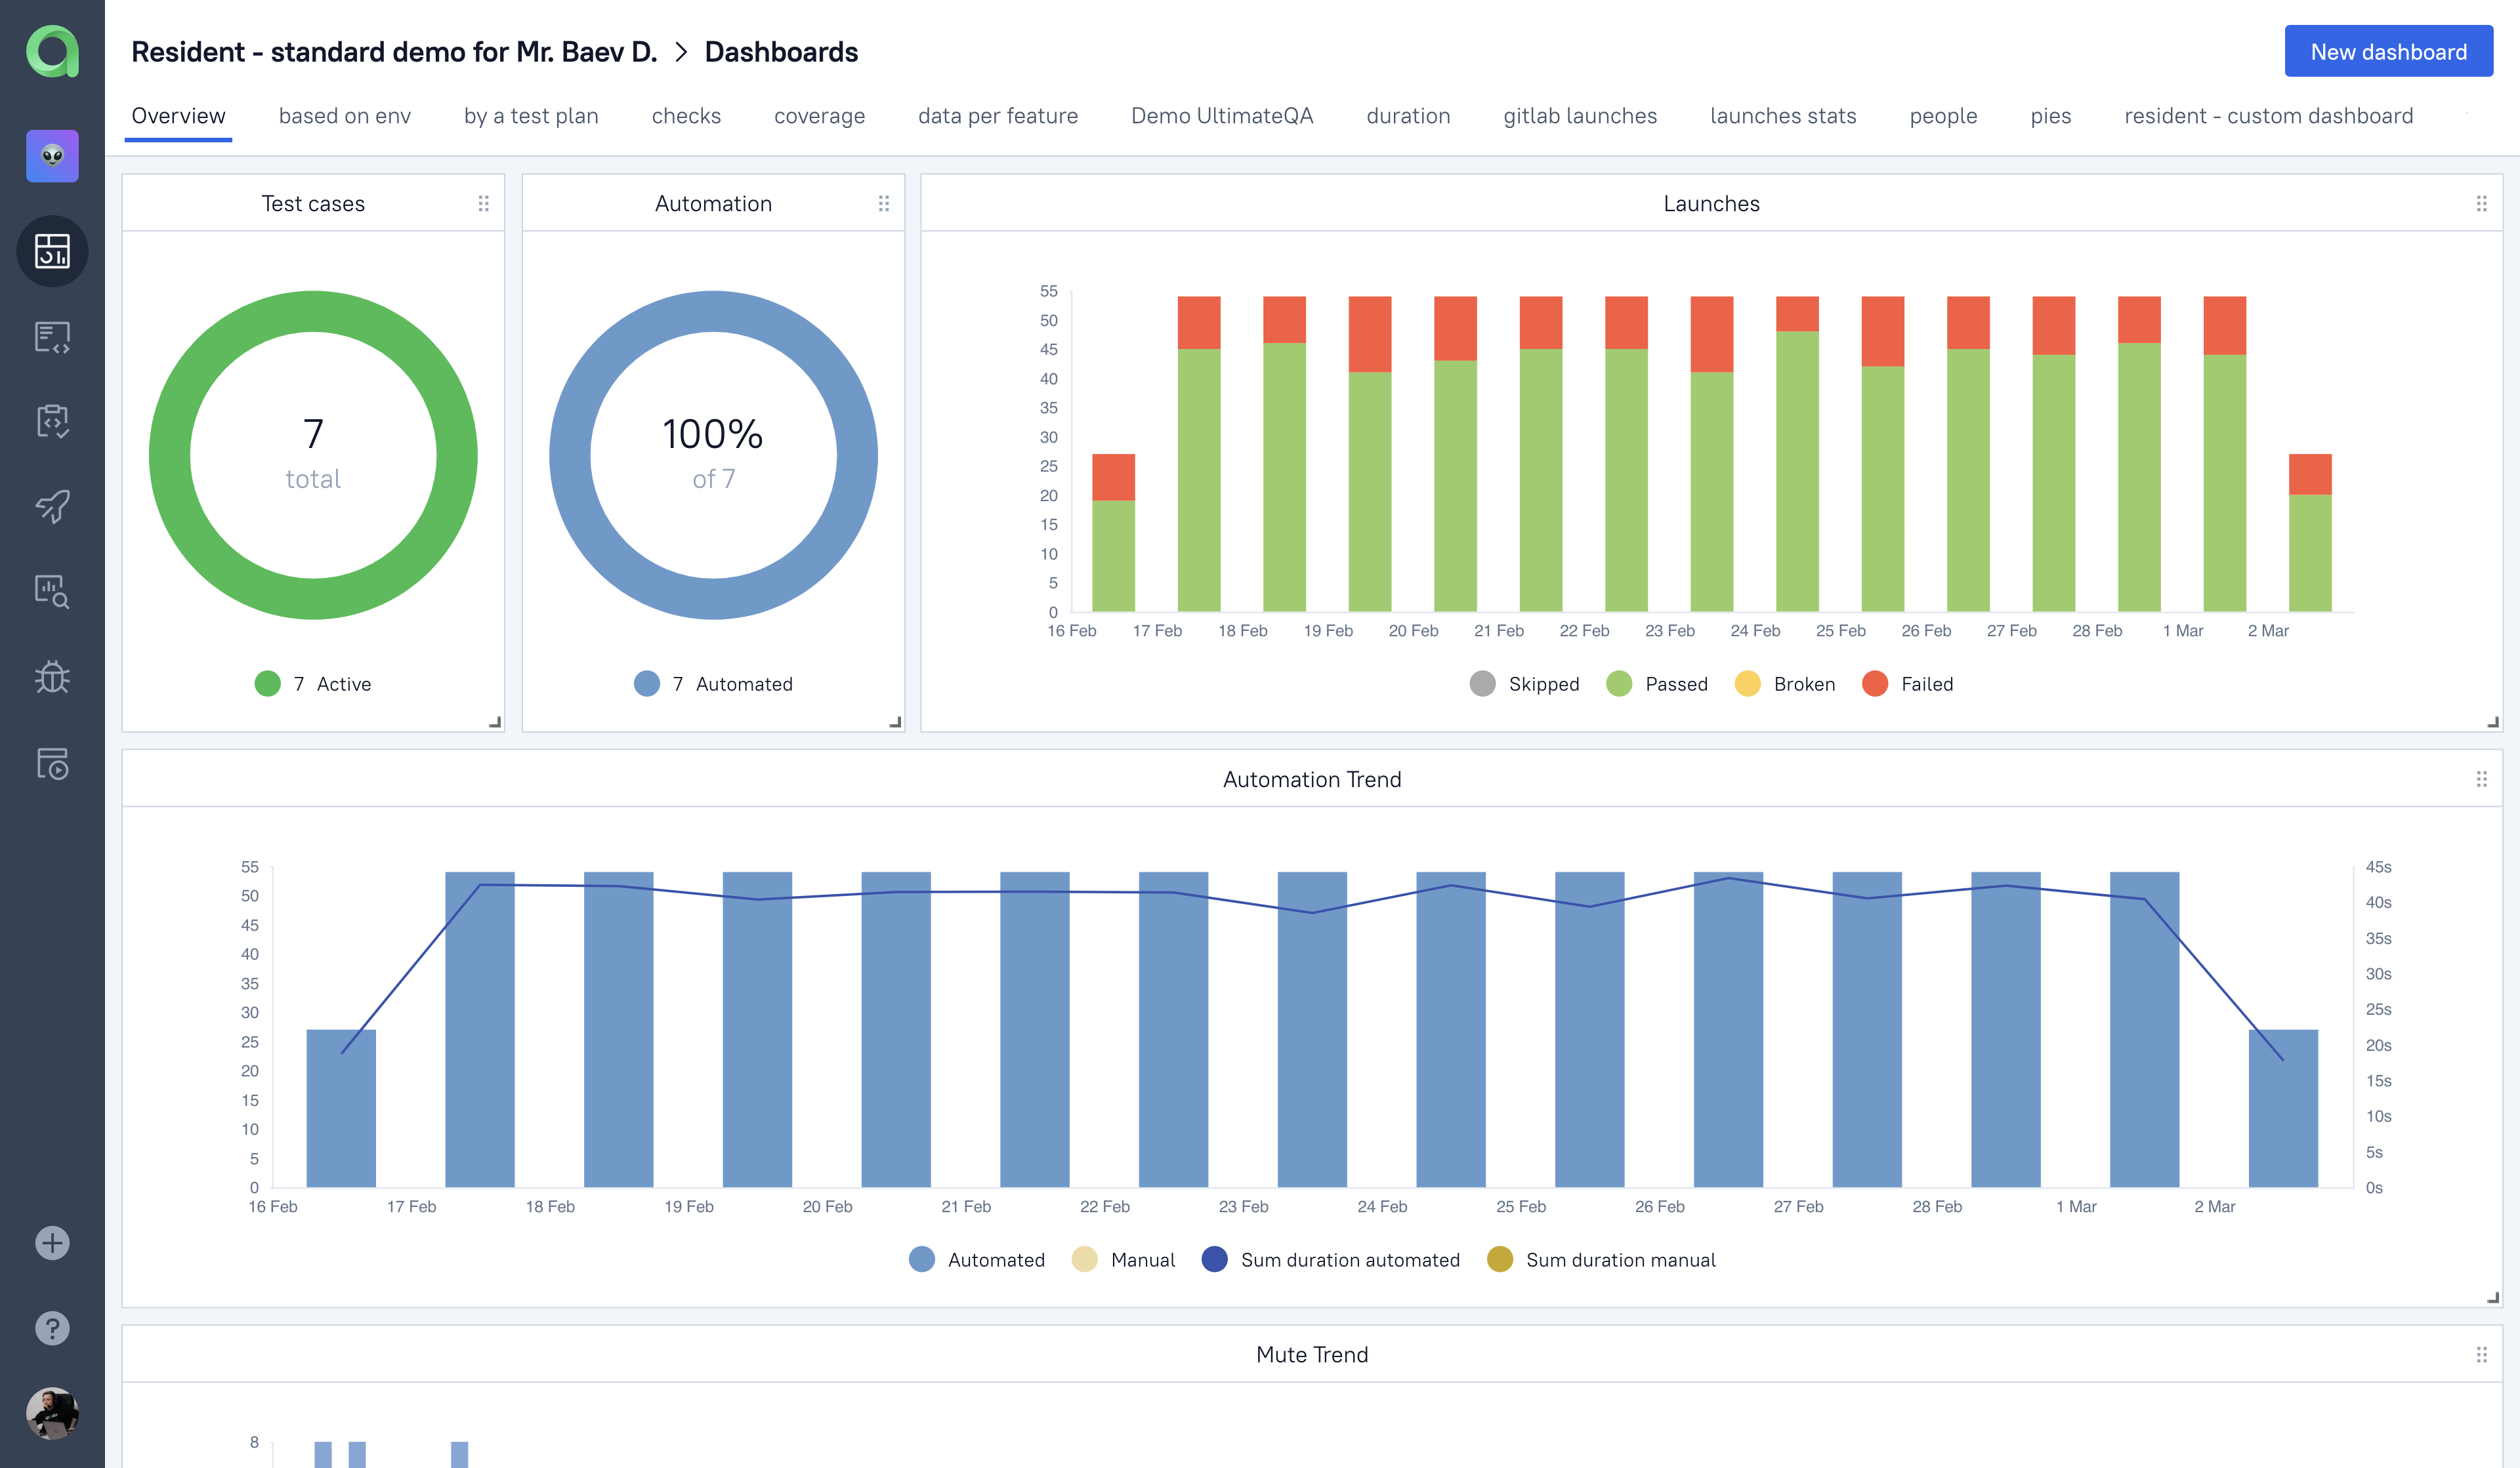Open Help via the question mark icon
The width and height of the screenshot is (2520, 1468).
(51, 1328)
